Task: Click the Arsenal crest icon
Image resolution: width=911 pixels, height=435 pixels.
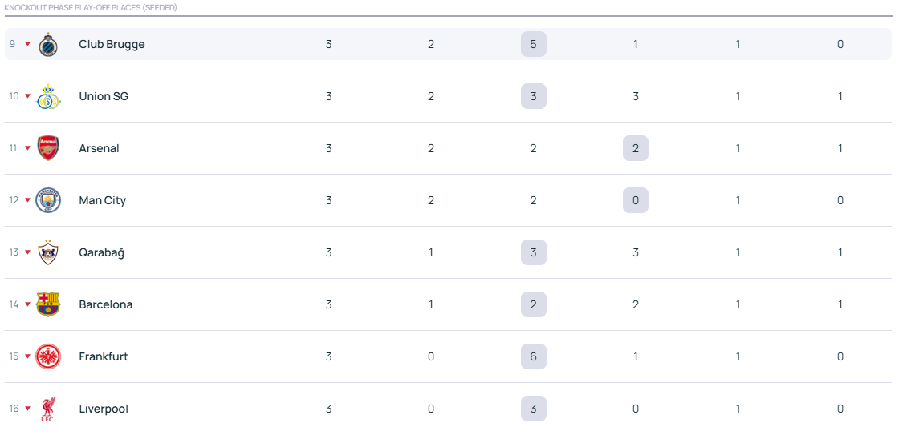Action: (48, 148)
